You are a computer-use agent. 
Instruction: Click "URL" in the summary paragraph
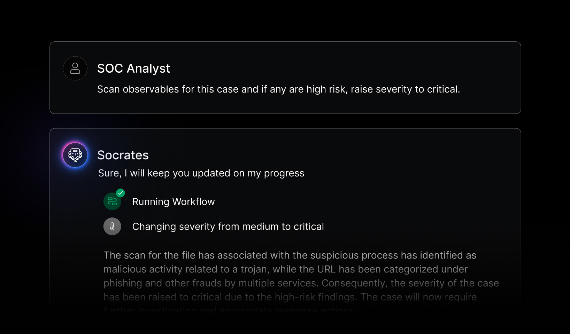click(326, 269)
